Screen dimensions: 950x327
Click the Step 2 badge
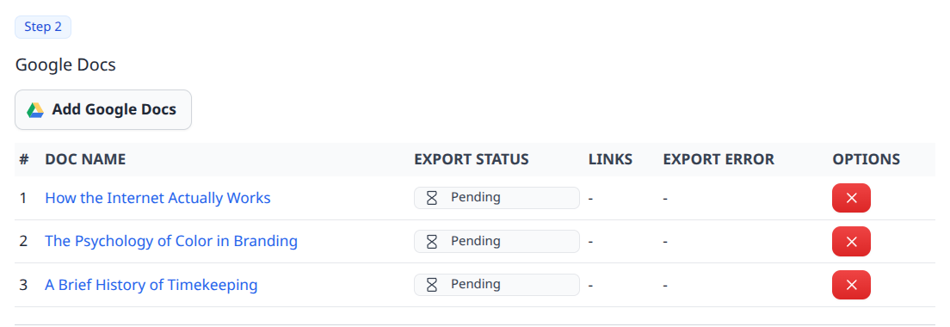point(43,28)
